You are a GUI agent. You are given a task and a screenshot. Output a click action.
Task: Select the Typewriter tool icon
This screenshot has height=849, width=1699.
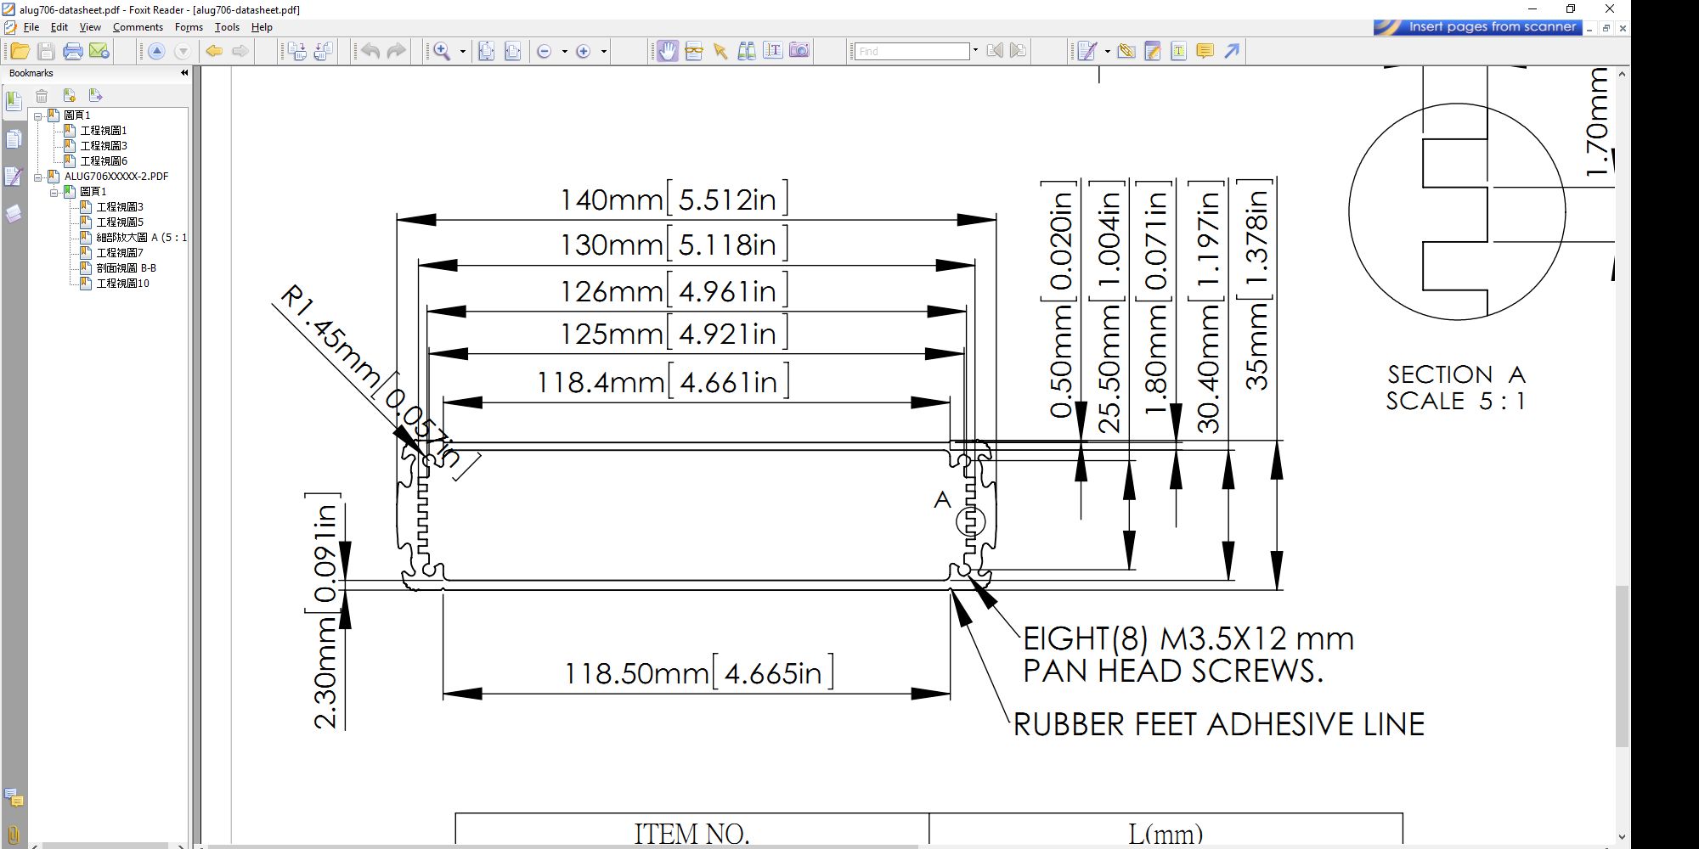tap(1087, 51)
